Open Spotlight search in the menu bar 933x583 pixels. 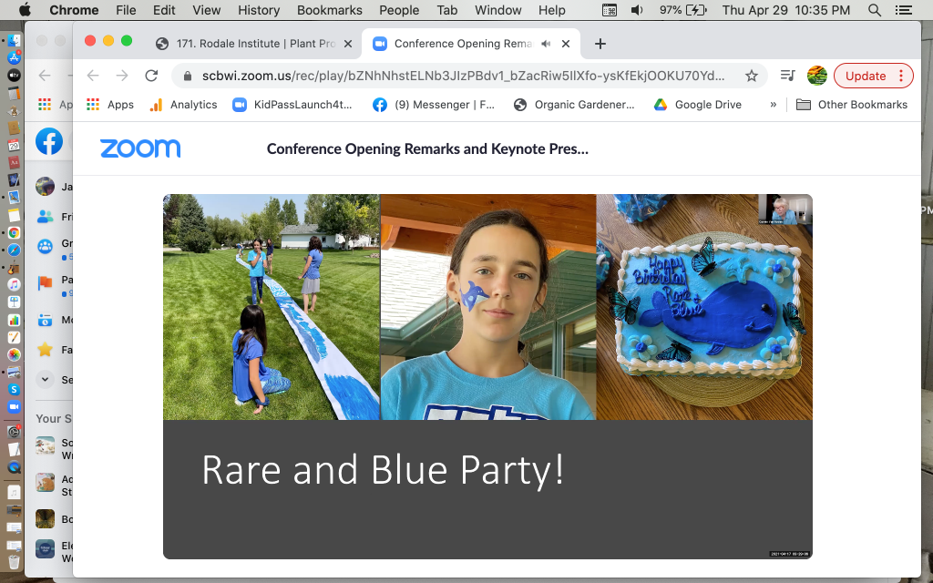875,10
